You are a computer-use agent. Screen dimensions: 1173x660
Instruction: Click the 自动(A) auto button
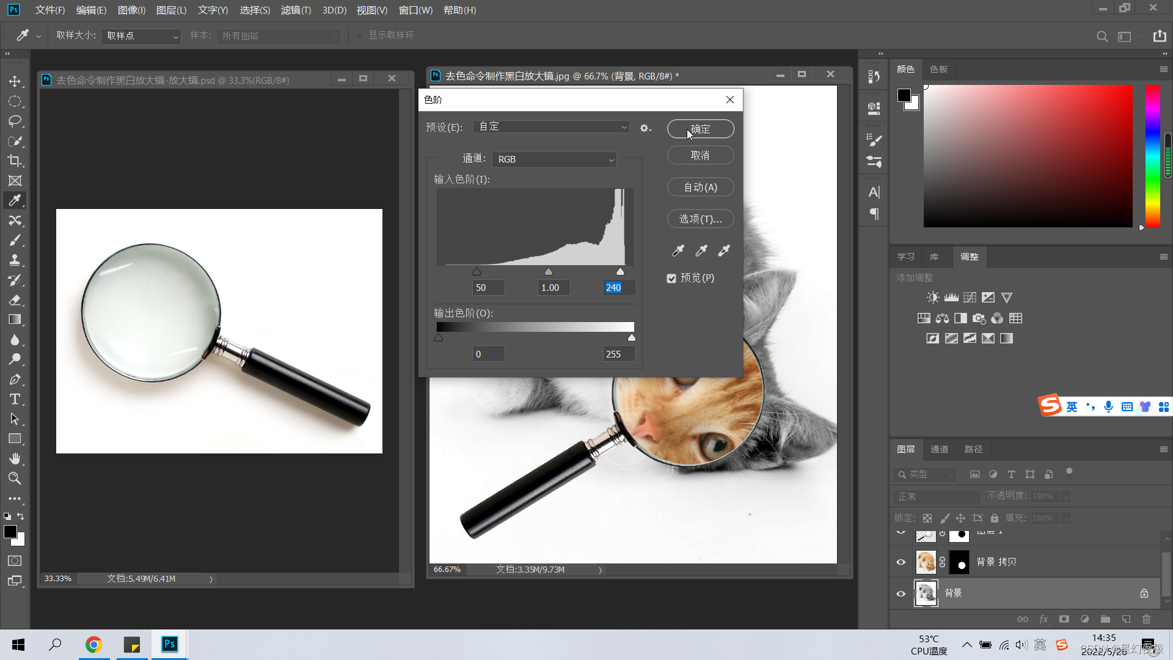[700, 187]
